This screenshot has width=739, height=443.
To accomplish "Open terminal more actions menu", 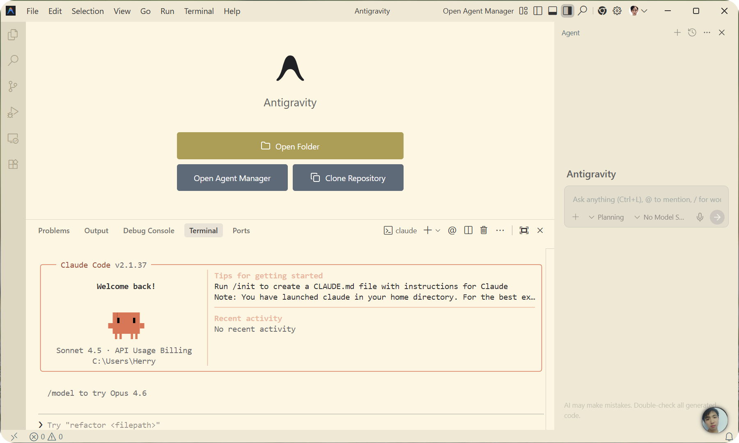I will 500,230.
